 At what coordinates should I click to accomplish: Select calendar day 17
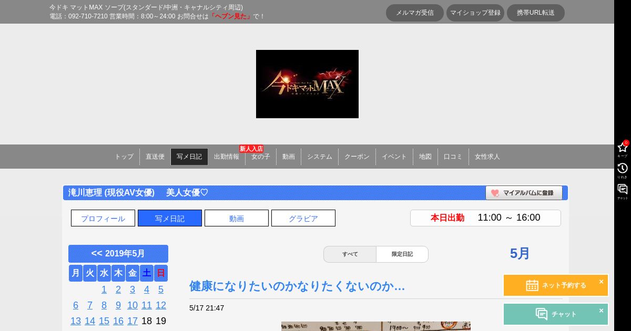tap(133, 321)
